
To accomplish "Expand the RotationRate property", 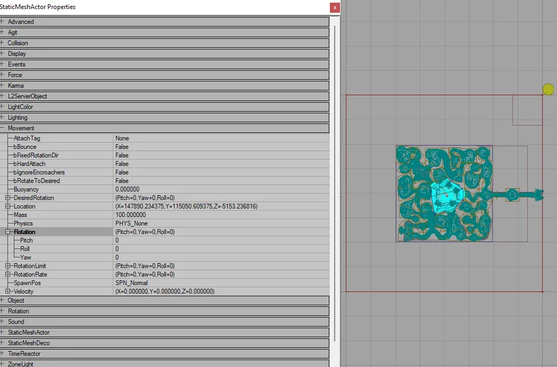I will [x=8, y=274].
